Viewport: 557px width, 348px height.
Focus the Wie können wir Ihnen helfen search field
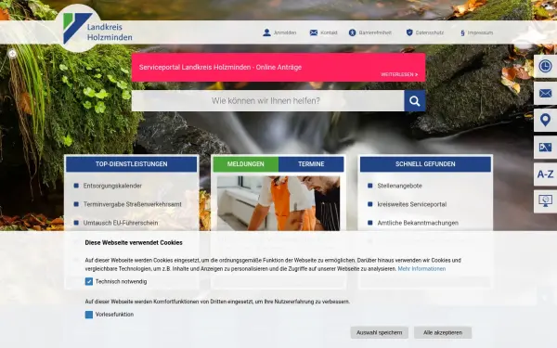click(268, 101)
